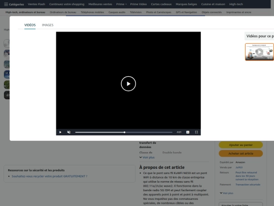The width and height of the screenshot is (274, 206).
Task: Click the À propos de cet article heading
Action: [162, 167]
